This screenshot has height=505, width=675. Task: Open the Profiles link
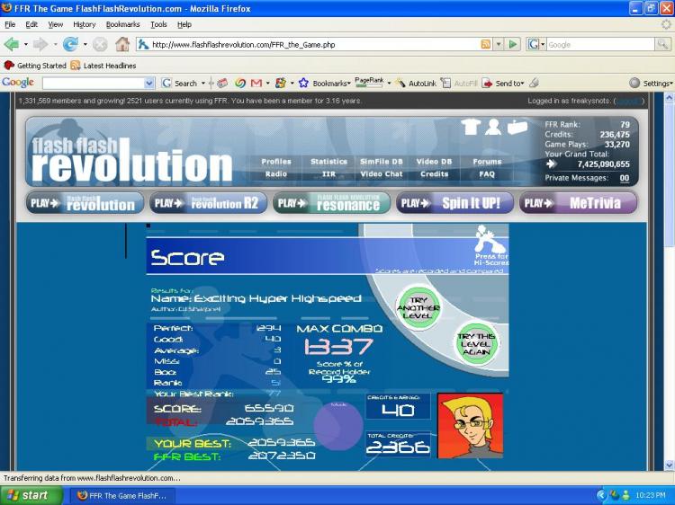tap(276, 162)
